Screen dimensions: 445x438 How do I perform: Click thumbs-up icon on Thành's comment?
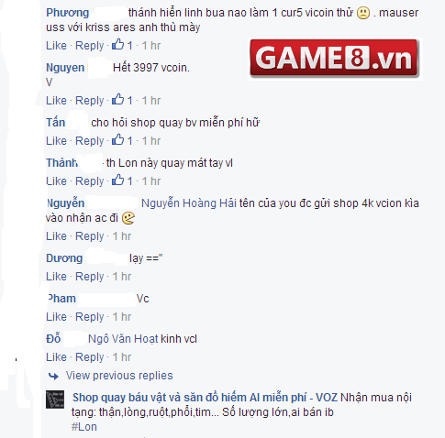pyautogui.click(x=117, y=181)
